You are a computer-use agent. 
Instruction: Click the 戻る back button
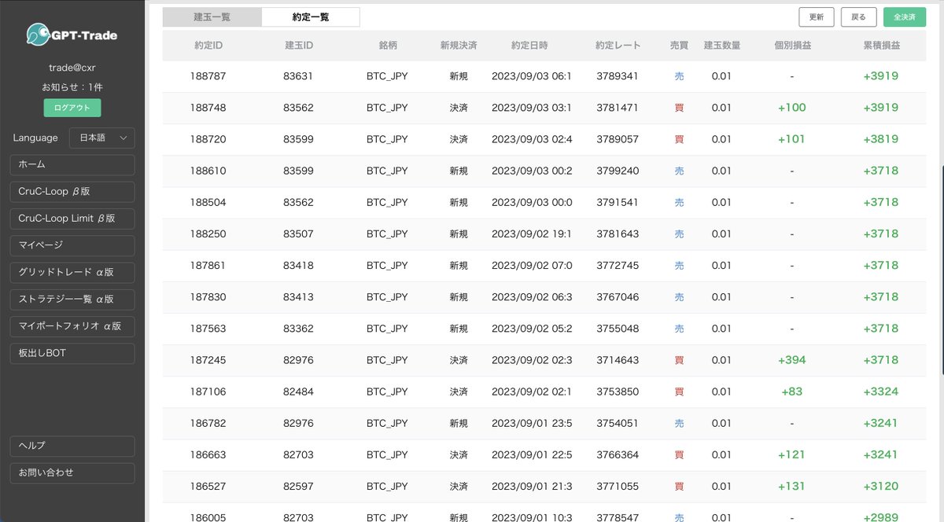click(x=858, y=17)
